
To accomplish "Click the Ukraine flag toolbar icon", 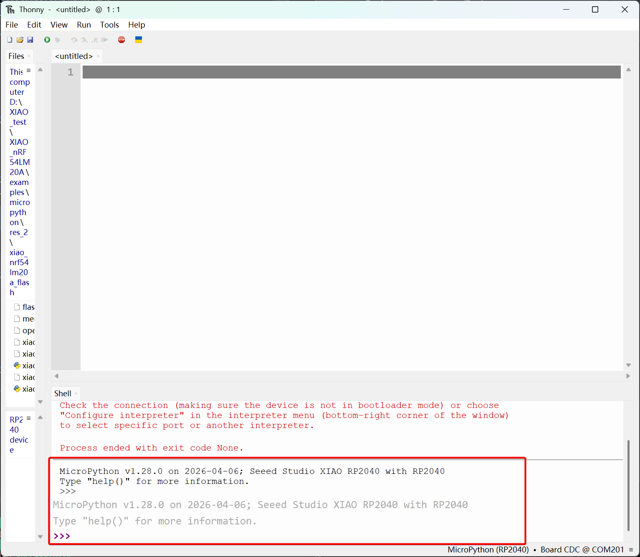I will (139, 40).
